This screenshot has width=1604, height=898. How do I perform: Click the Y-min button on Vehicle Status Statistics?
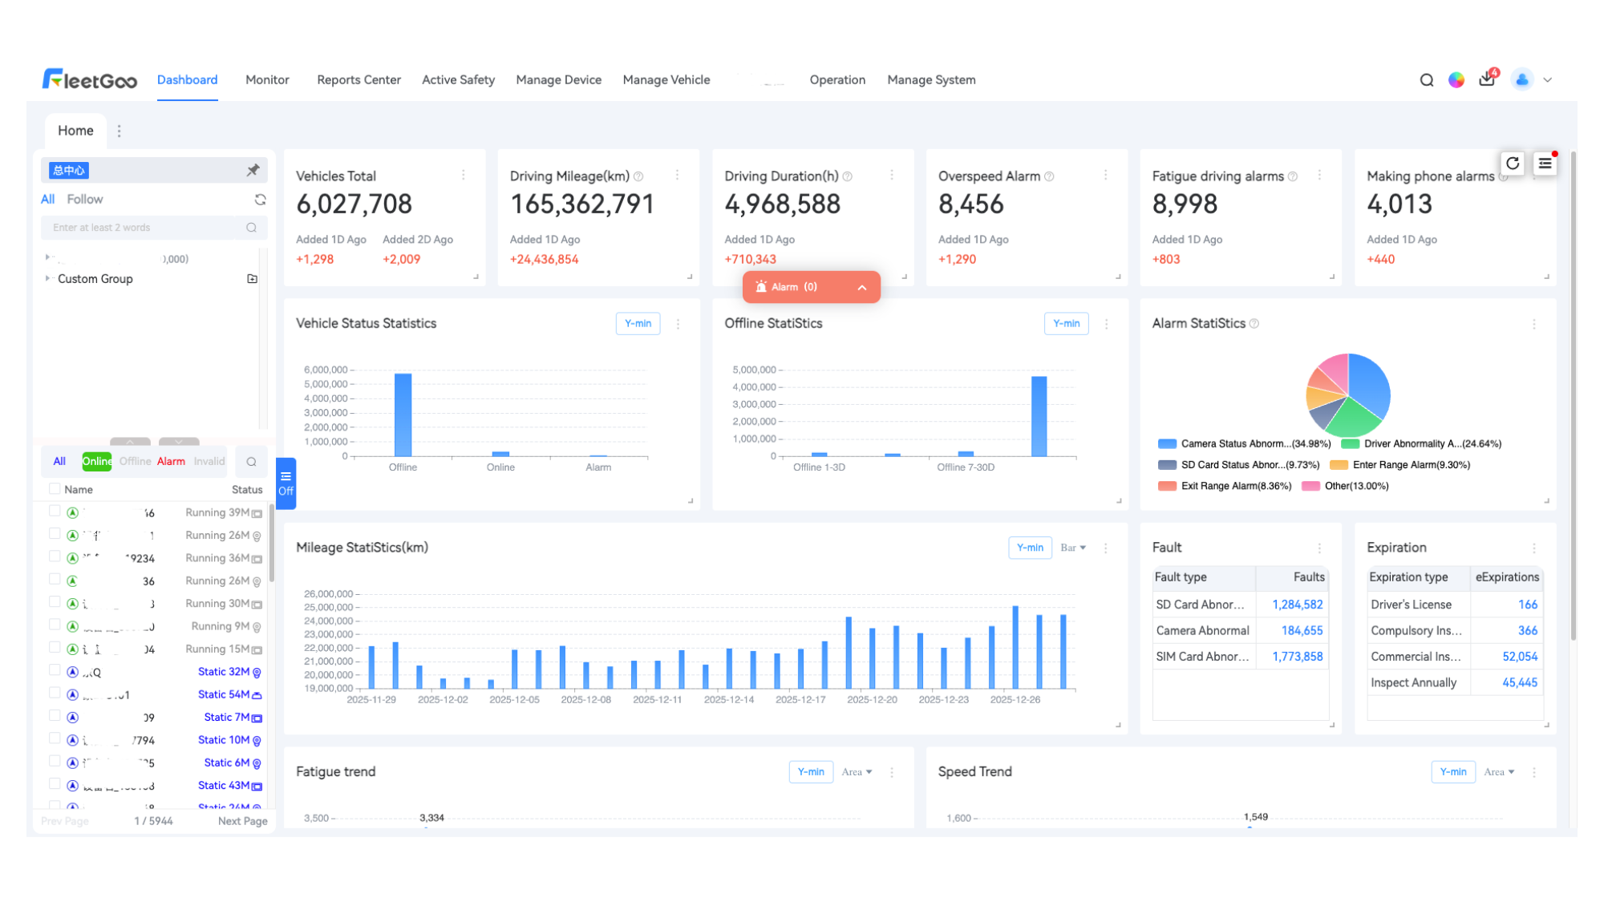638,323
